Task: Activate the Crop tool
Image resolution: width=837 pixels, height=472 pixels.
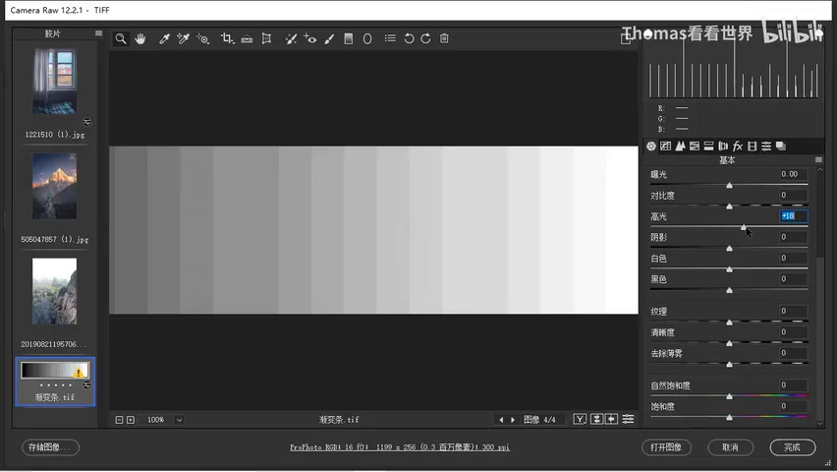Action: coord(227,38)
